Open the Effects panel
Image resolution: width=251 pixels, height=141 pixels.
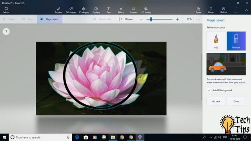click(121, 10)
